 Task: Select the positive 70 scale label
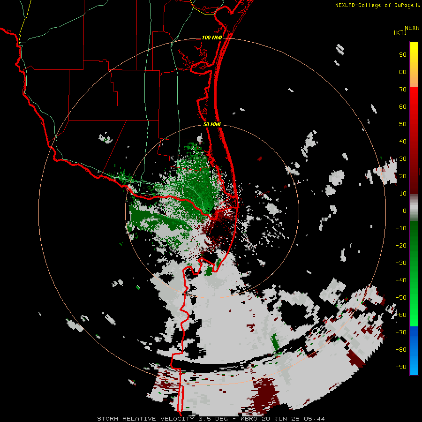point(403,90)
